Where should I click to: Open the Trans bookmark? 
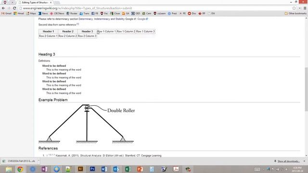(x=85, y=13)
